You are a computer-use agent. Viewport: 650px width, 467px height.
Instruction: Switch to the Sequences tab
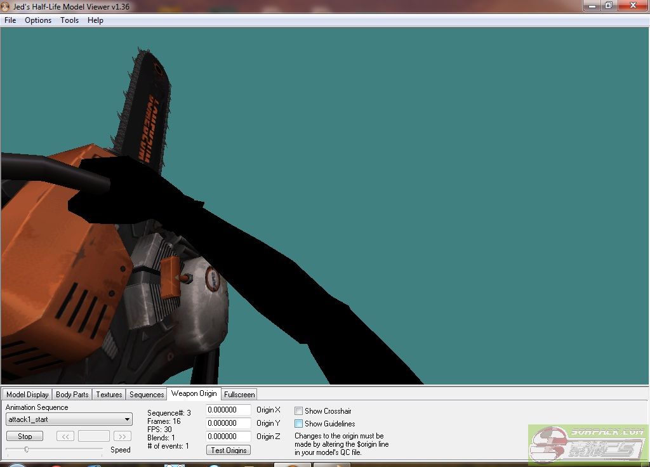pos(147,395)
